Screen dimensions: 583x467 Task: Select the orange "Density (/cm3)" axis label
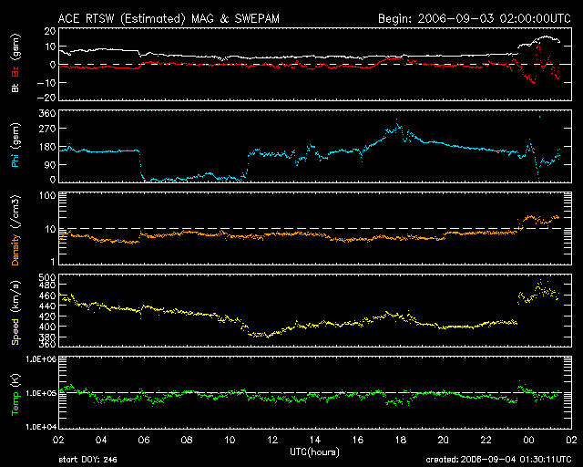(15, 231)
